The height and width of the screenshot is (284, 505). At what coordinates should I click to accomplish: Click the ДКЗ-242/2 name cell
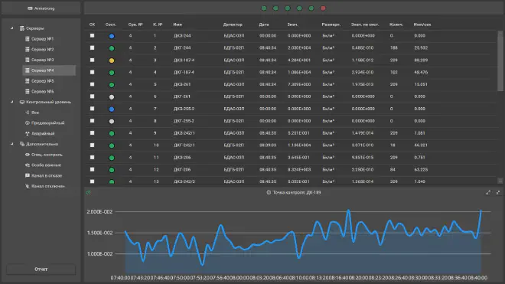(x=184, y=181)
